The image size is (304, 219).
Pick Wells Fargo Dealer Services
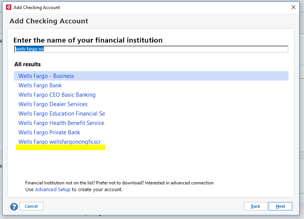(x=53, y=104)
